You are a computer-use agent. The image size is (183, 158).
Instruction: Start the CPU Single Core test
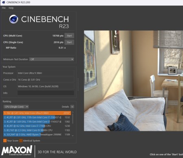69,42
